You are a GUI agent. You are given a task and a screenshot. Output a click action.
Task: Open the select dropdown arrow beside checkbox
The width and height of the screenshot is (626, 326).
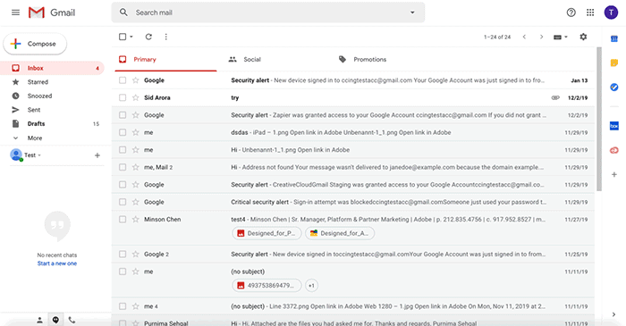tap(131, 37)
